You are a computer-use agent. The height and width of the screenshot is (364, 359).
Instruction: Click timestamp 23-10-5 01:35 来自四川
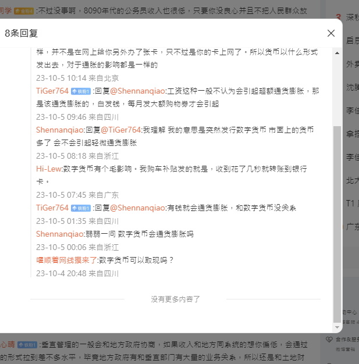(x=77, y=221)
